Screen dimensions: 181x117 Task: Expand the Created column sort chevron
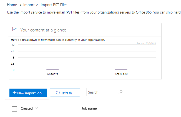pos(36,108)
